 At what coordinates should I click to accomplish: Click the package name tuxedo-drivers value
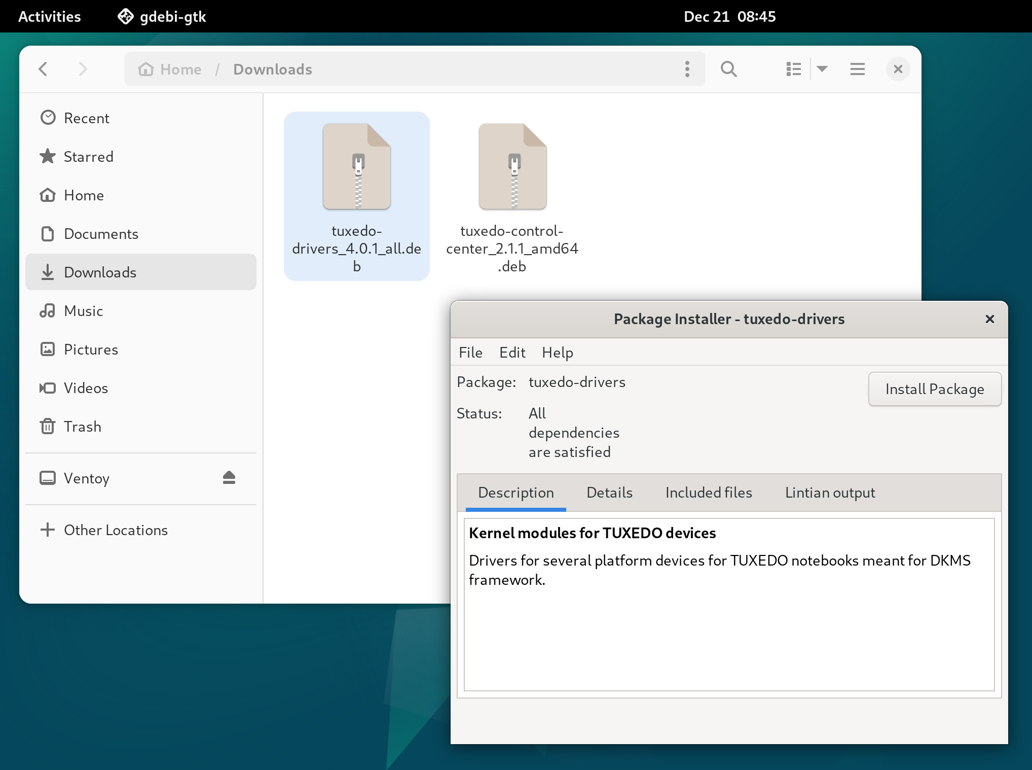577,382
